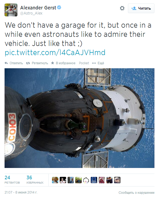
Task: Click Сообщить о нарушении report link
Action: 137,193
